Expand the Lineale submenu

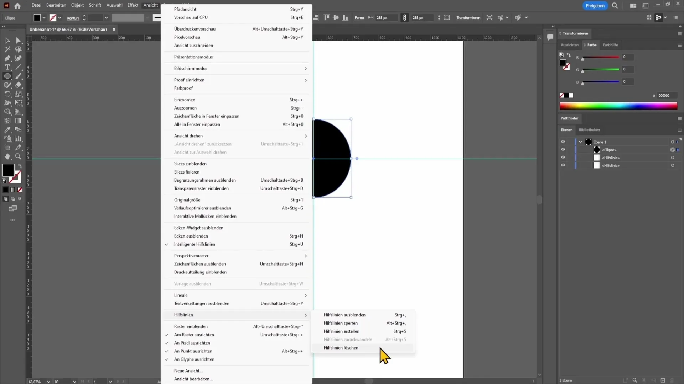[x=236, y=295]
